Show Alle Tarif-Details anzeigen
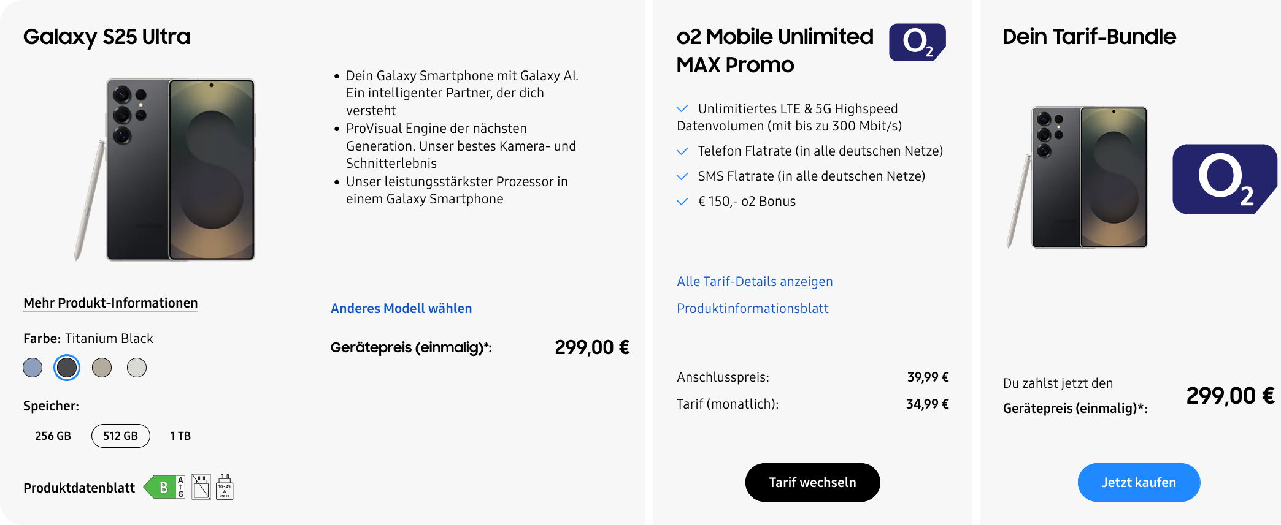Screen dimensions: 1281x525 coord(755,281)
